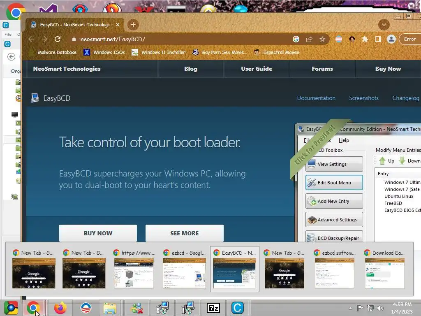Viewport: 421px width, 316px height.
Task: Open the User Guide nav item
Action: point(257,69)
